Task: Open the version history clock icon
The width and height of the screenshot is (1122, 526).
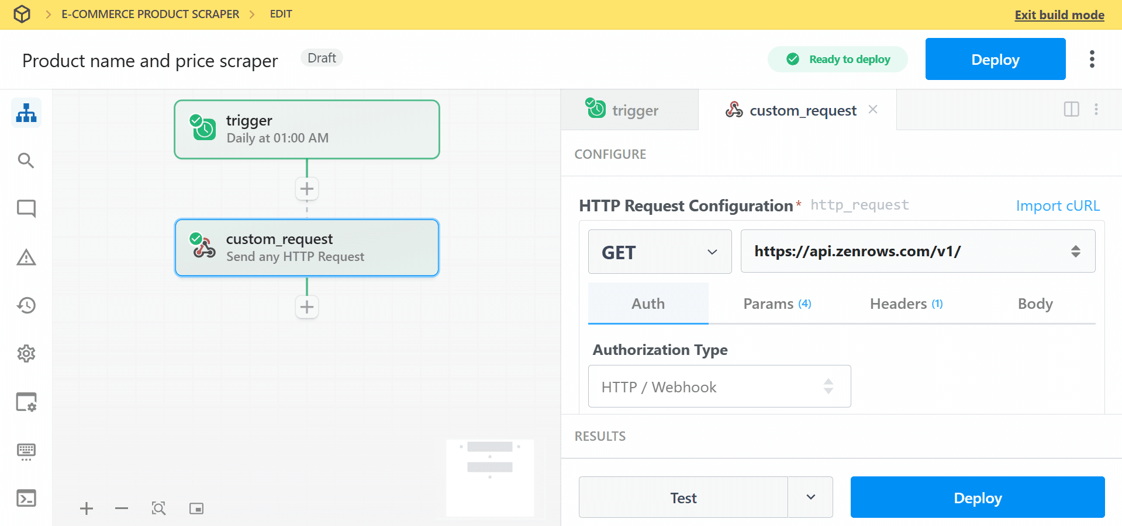Action: (26, 305)
